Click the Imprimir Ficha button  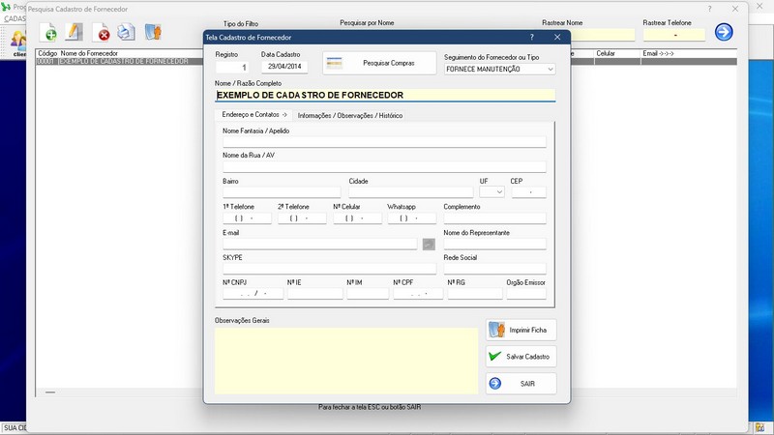(521, 330)
